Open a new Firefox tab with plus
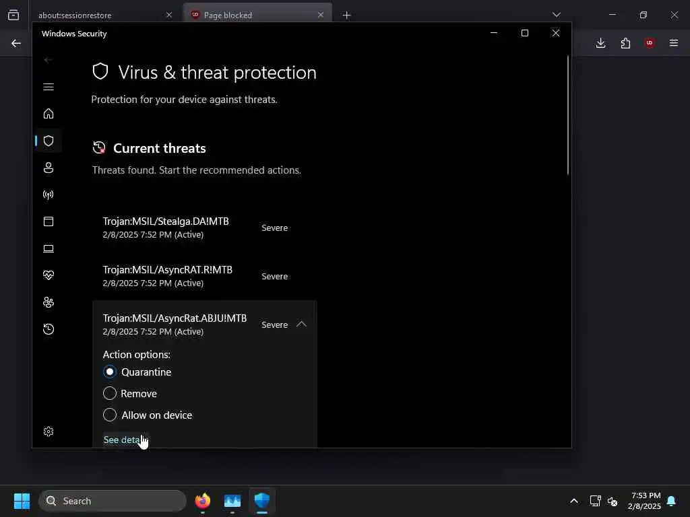 tap(347, 15)
